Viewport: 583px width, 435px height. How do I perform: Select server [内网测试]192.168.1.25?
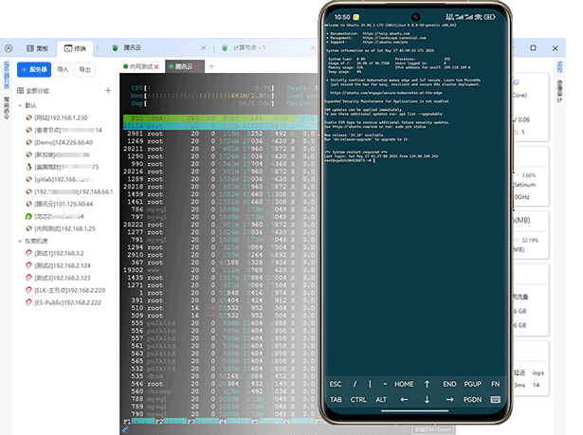61,228
